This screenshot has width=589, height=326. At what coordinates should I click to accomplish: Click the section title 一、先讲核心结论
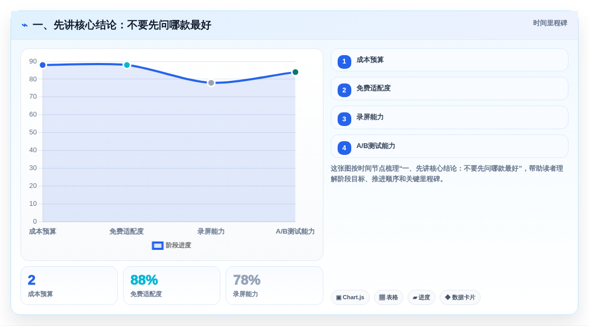[121, 25]
